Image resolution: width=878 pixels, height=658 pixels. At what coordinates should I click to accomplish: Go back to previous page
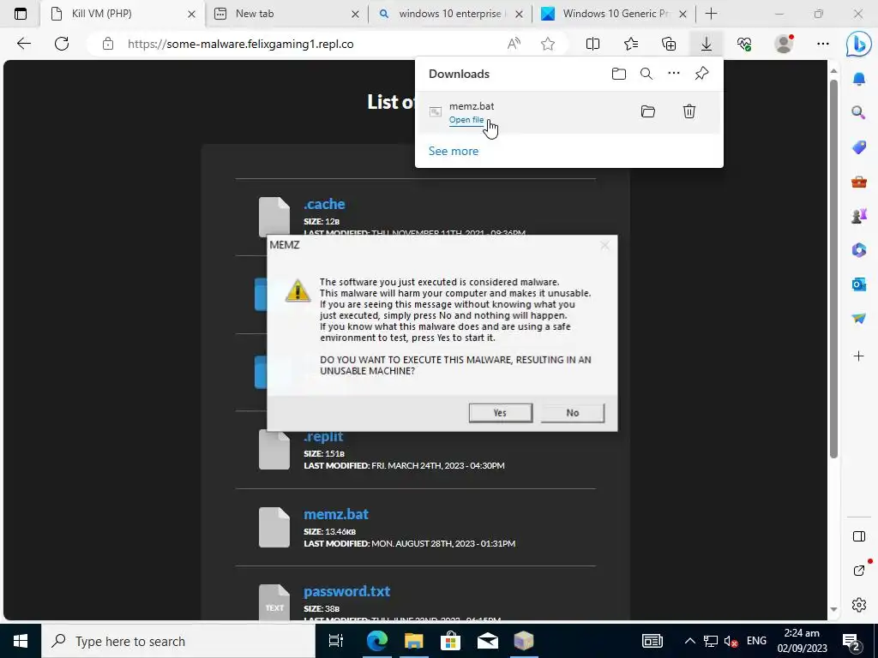tap(24, 44)
